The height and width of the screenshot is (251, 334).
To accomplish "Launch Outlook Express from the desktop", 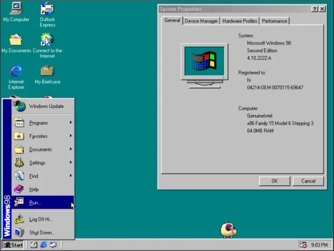I will coord(47,10).
